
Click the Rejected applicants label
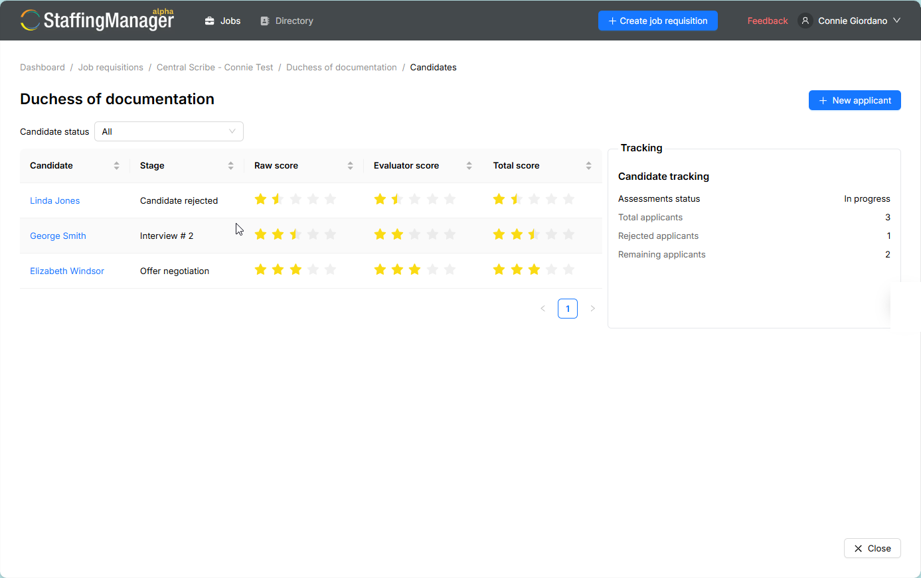(x=659, y=236)
